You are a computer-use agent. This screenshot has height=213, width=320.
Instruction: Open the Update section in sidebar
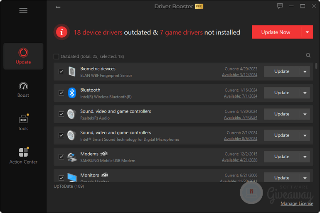point(23,56)
